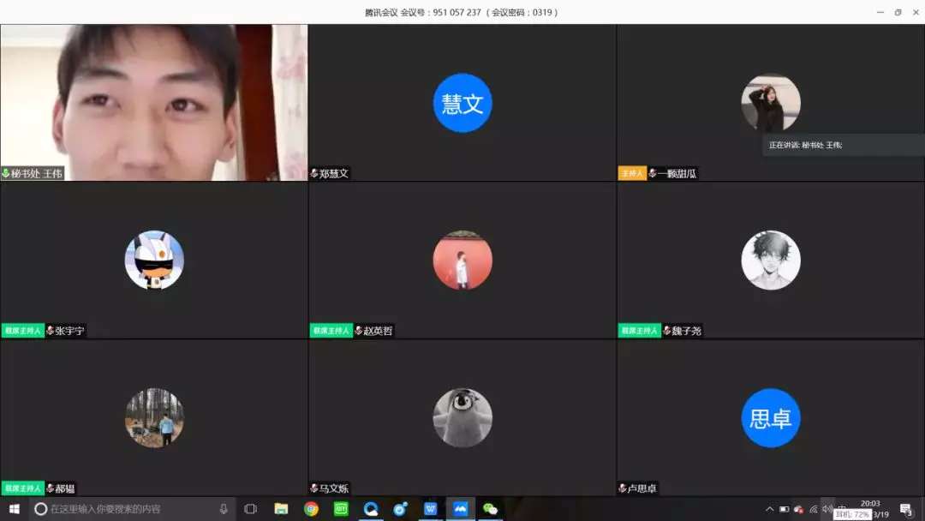Click muted mic icon next to 郑慧文
Image resolution: width=925 pixels, height=521 pixels.
(x=314, y=173)
